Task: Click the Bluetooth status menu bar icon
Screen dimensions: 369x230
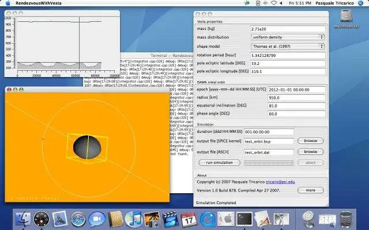Action: (x=258, y=3)
